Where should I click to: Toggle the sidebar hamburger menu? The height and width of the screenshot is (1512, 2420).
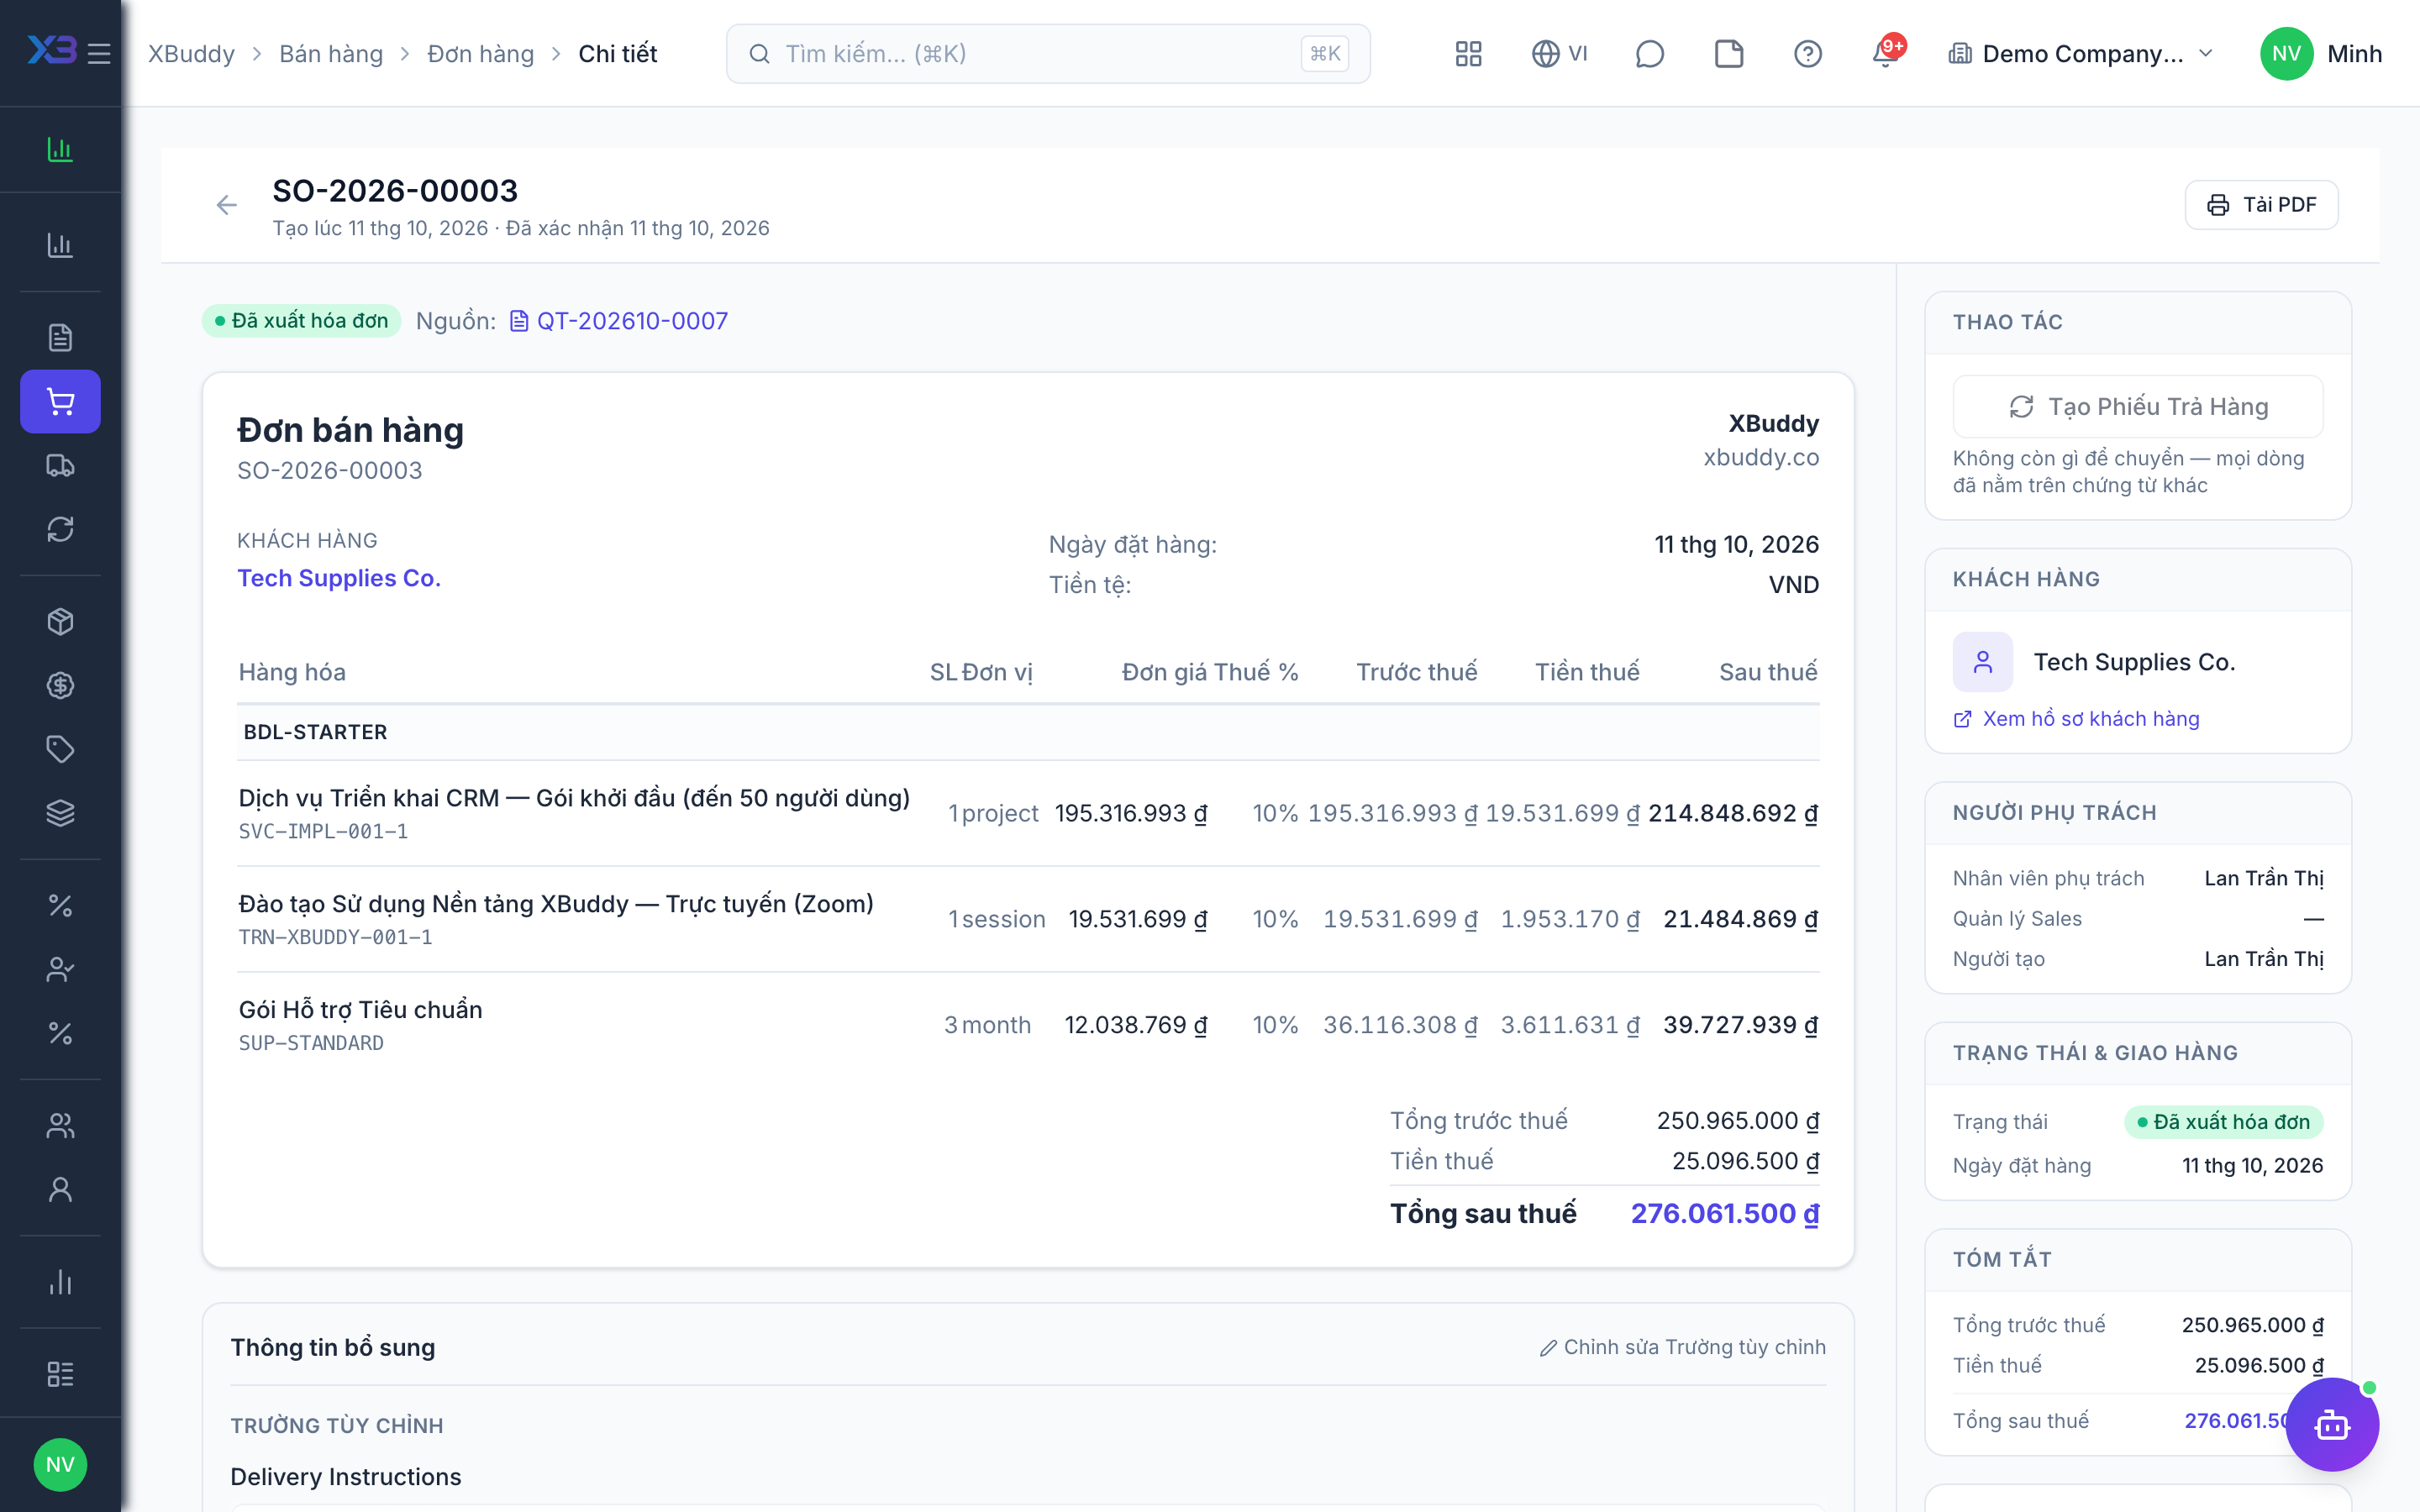coord(99,53)
